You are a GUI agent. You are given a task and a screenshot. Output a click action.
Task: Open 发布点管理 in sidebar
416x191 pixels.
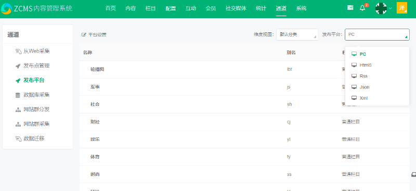36,66
